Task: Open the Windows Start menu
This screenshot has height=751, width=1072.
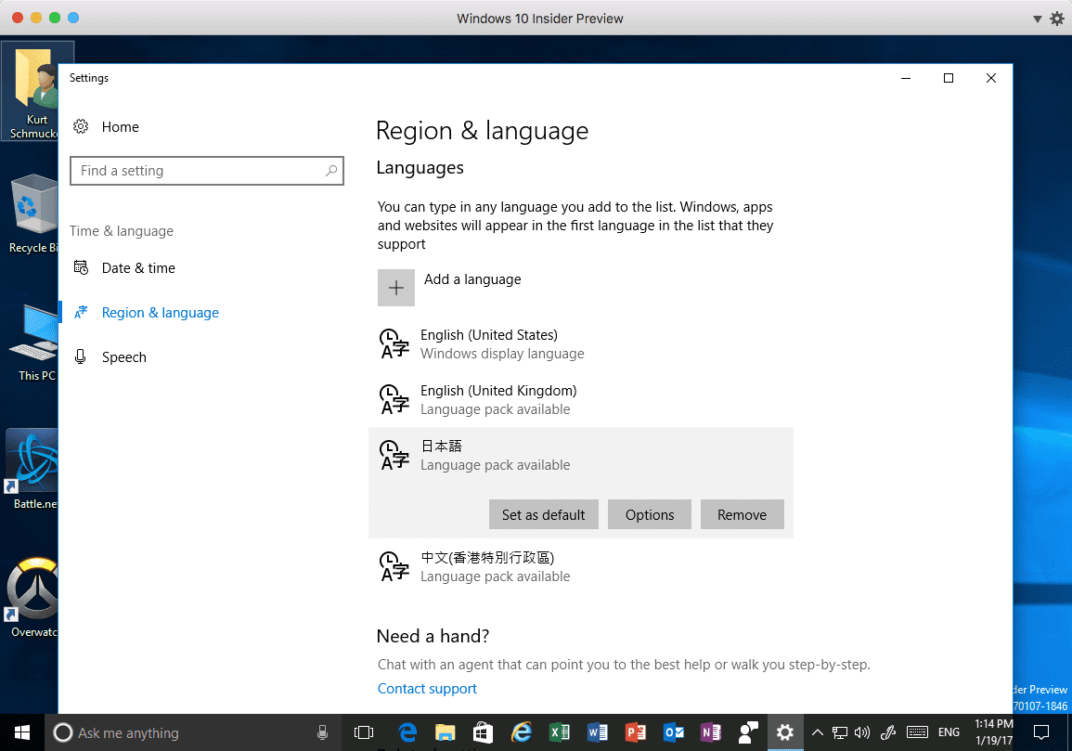Action: pyautogui.click(x=22, y=732)
